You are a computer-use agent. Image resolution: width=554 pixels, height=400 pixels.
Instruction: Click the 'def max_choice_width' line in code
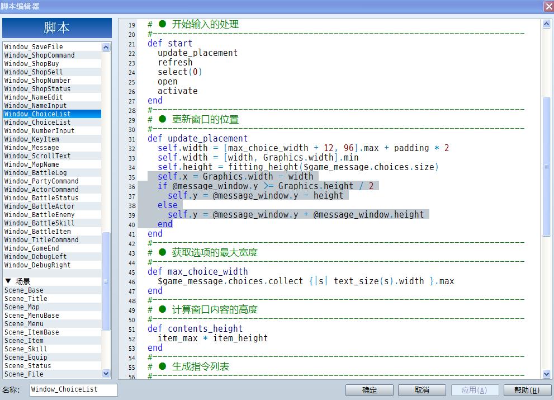pos(197,272)
